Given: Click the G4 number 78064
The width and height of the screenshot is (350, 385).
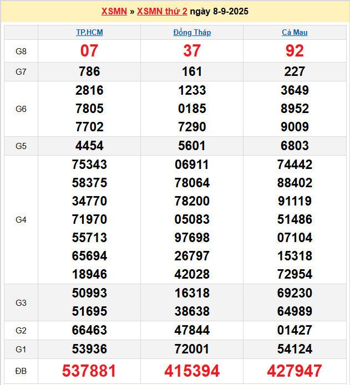Looking at the screenshot, I should point(192,183).
